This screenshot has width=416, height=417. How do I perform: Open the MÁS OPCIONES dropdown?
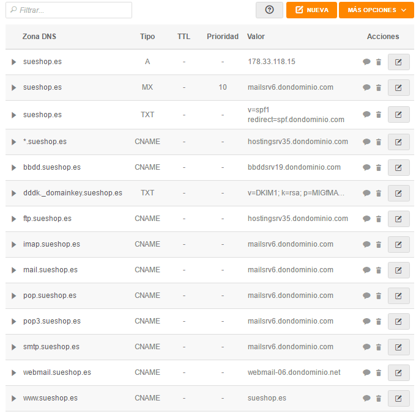point(376,10)
